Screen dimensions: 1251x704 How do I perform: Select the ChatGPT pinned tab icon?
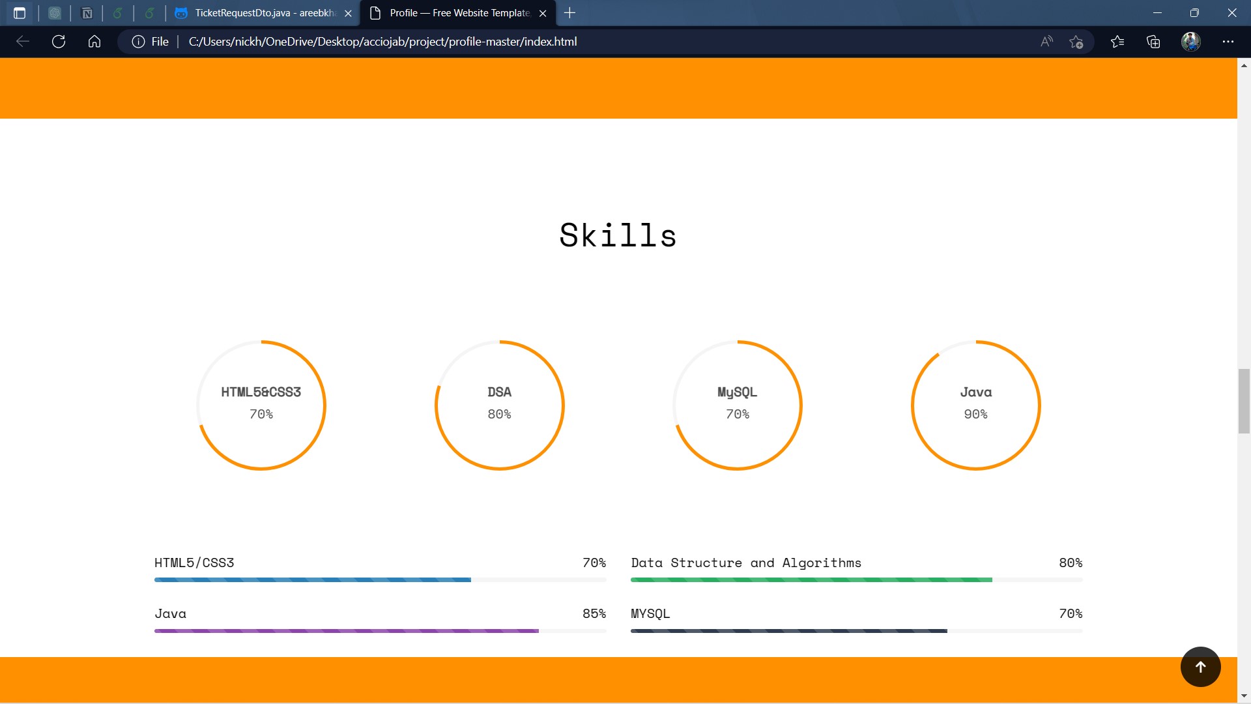click(x=55, y=13)
